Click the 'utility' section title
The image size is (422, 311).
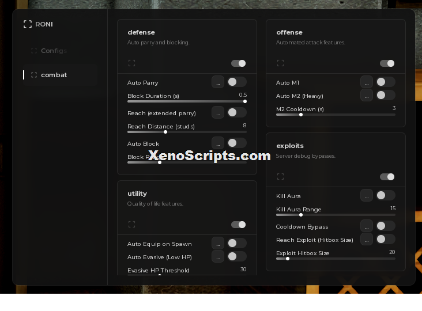137,194
